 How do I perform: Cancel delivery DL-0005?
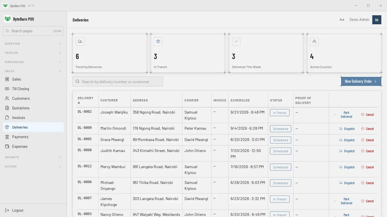pyautogui.click(x=367, y=140)
